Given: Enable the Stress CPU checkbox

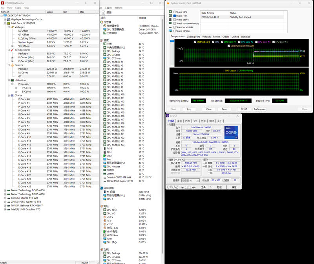Looking at the screenshot, I should [174, 12].
